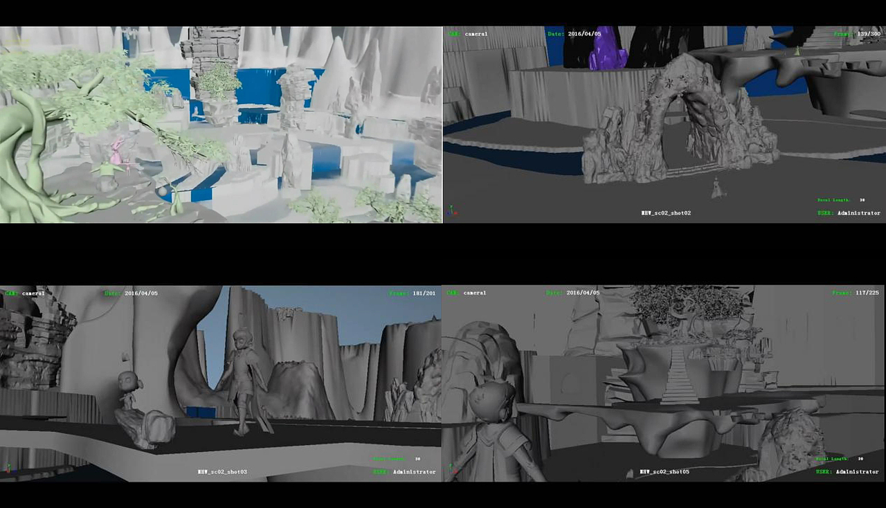The image size is (886, 508).
Task: Click the frame counter 117/225
Action: (x=869, y=293)
